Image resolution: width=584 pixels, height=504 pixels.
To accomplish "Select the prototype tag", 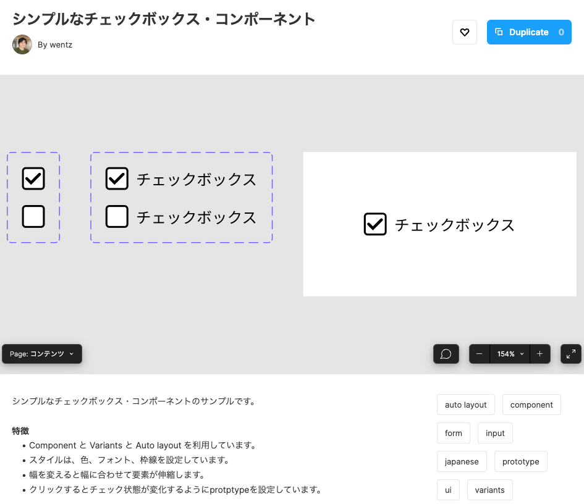I will coord(520,461).
